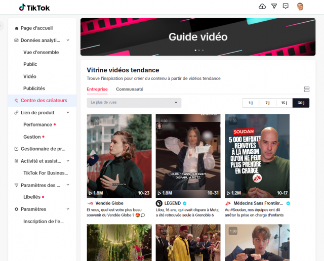Viewport: 324px width, 261px height.
Task: Go to third Guide vidéo banner slide dot
Action: tap(202, 50)
